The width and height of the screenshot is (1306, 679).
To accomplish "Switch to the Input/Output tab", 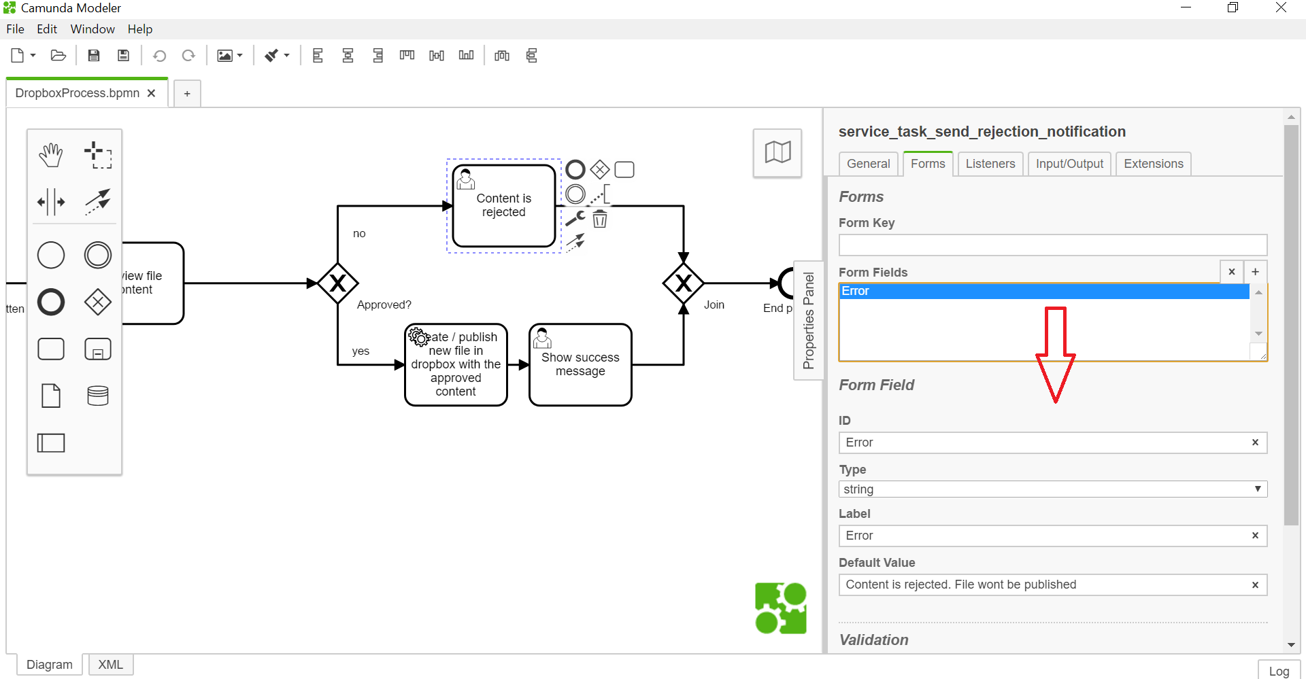I will coord(1069,164).
